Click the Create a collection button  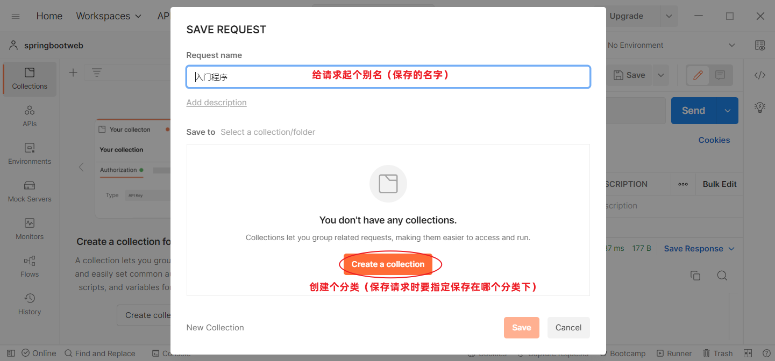pos(388,264)
